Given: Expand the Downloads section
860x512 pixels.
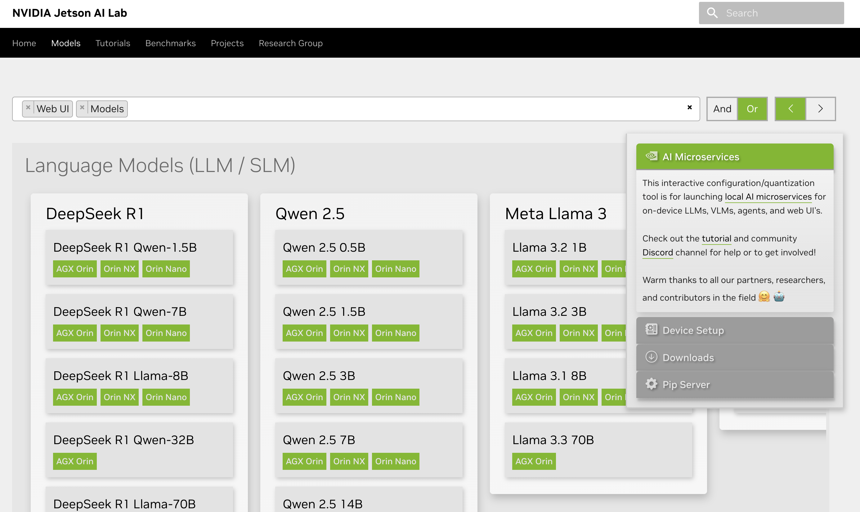Looking at the screenshot, I should 735,357.
